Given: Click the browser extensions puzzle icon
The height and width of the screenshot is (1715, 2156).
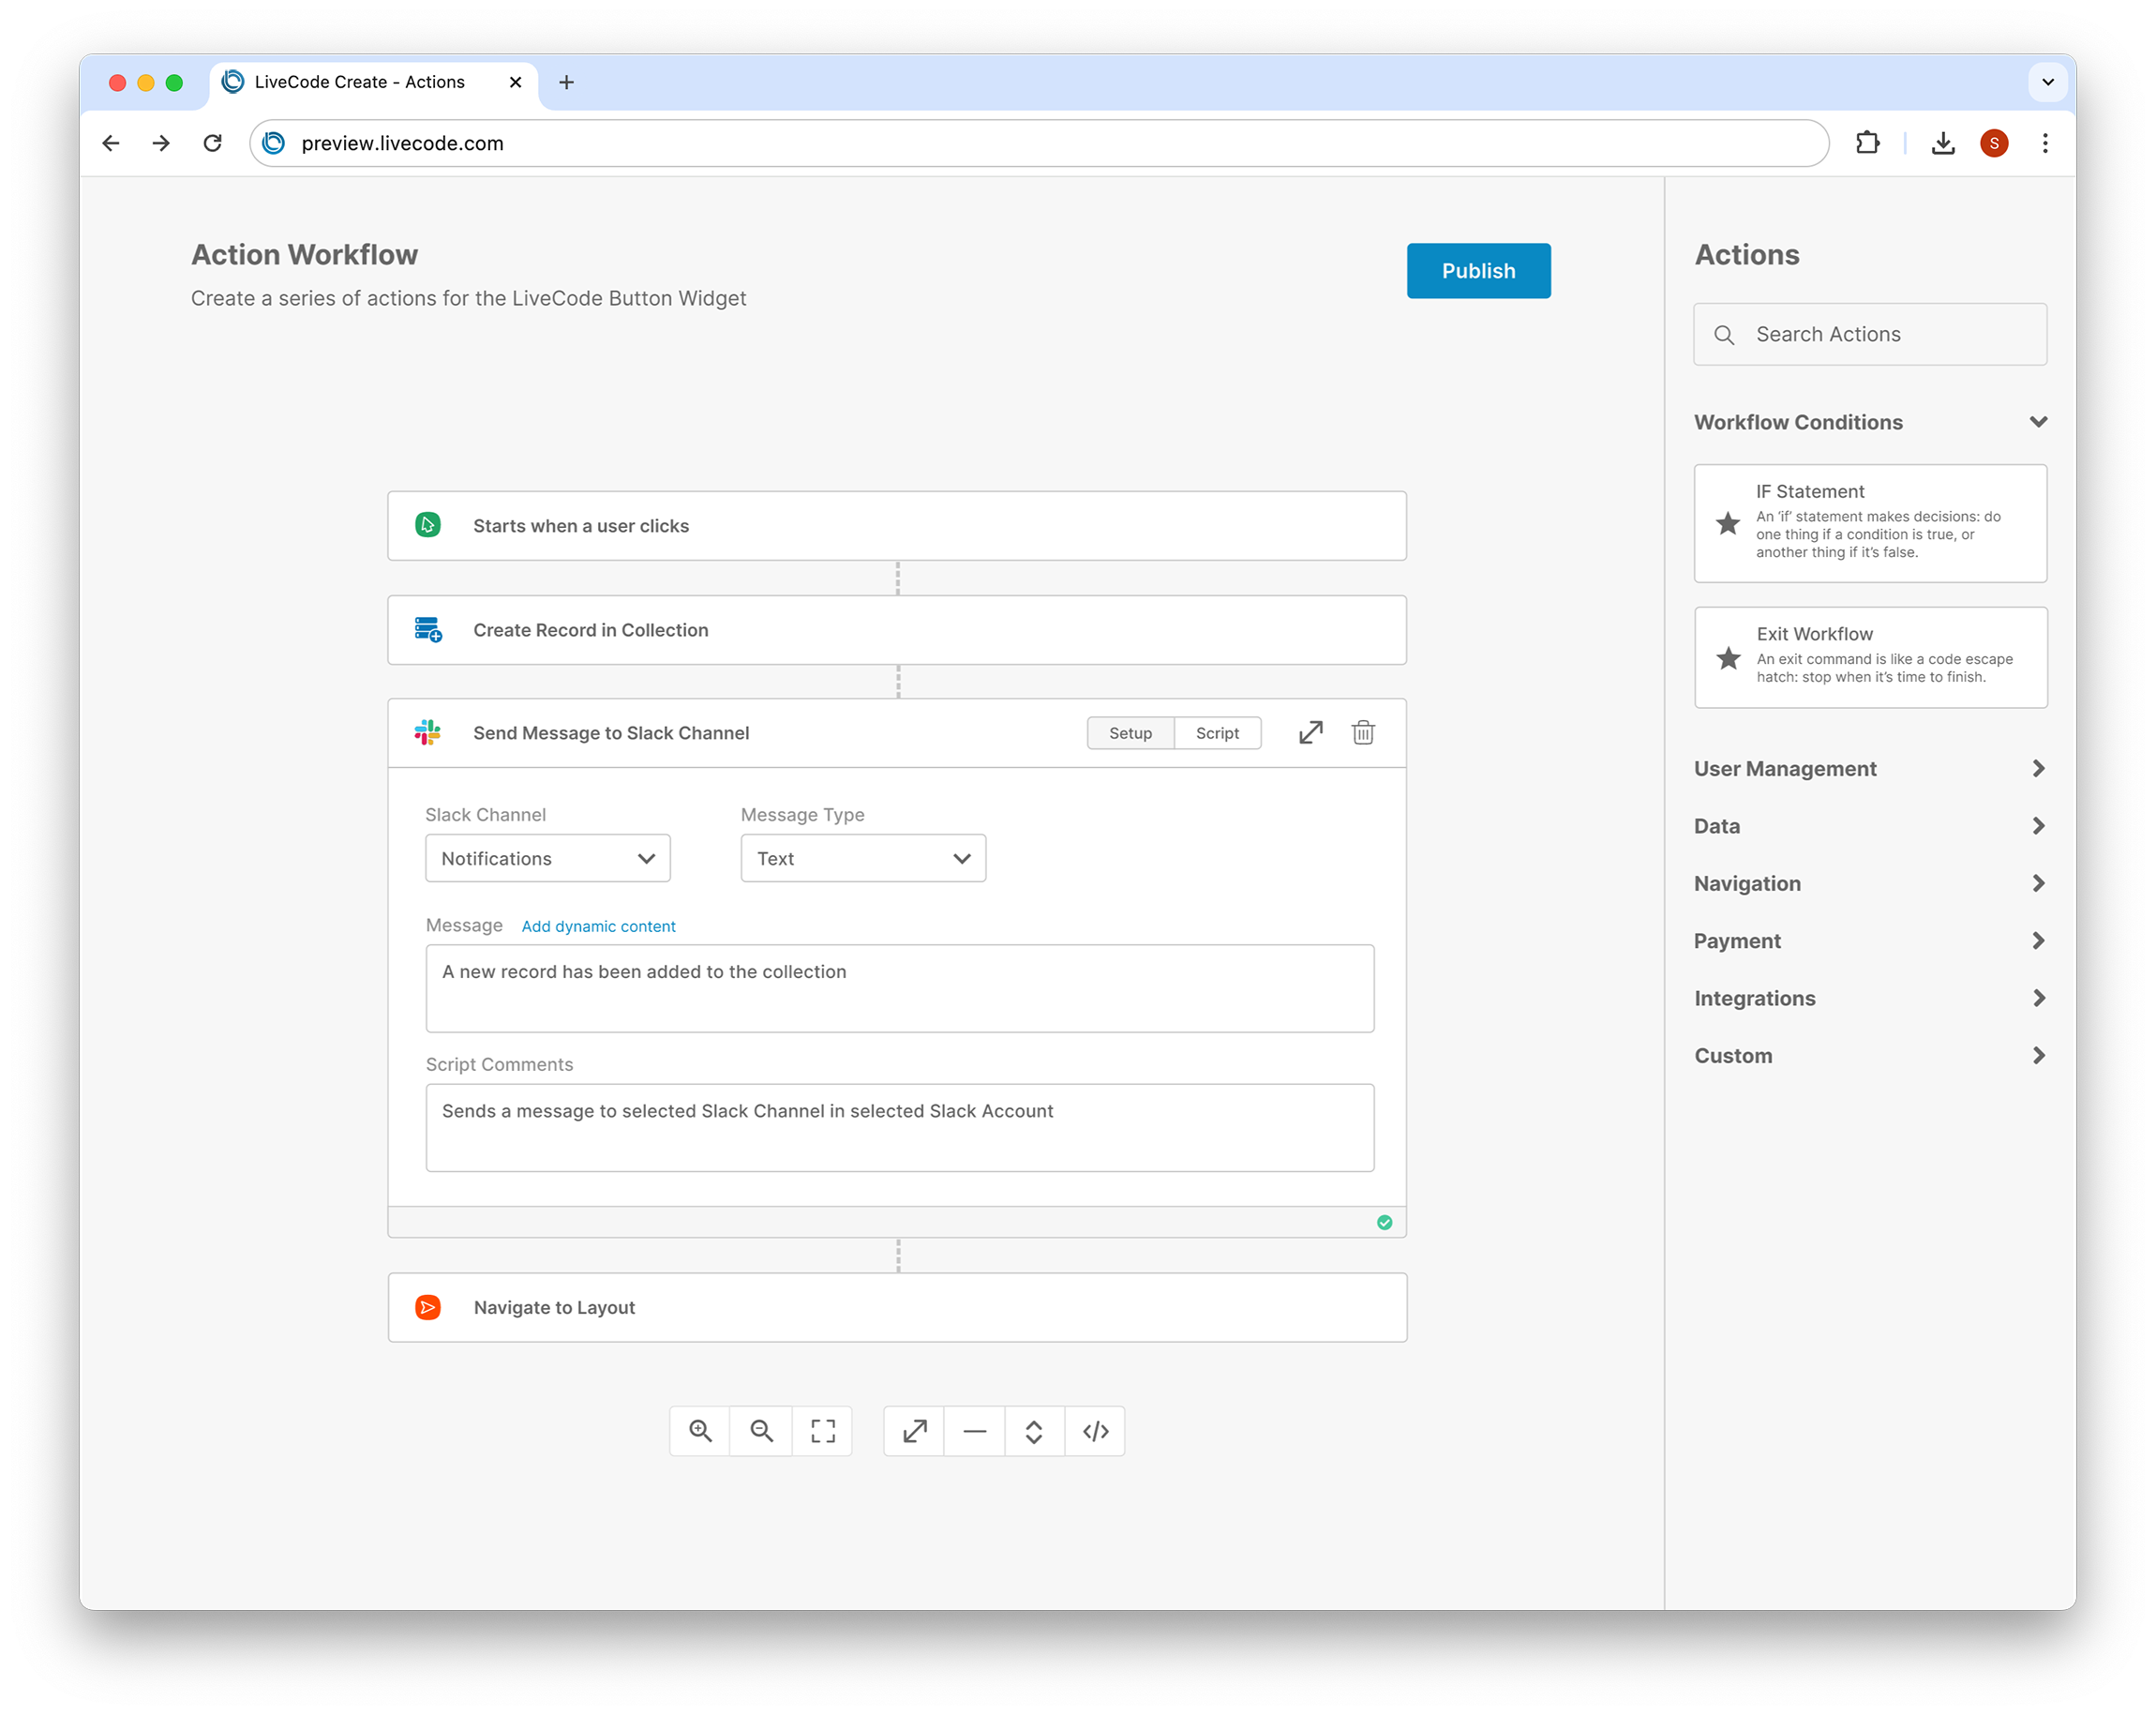Looking at the screenshot, I should click(x=1867, y=143).
